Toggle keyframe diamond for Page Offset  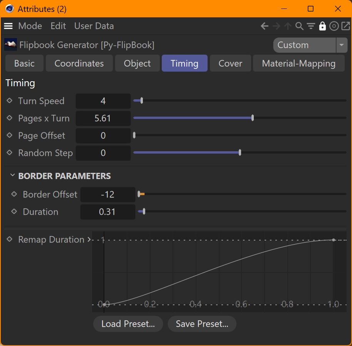[x=9, y=135]
